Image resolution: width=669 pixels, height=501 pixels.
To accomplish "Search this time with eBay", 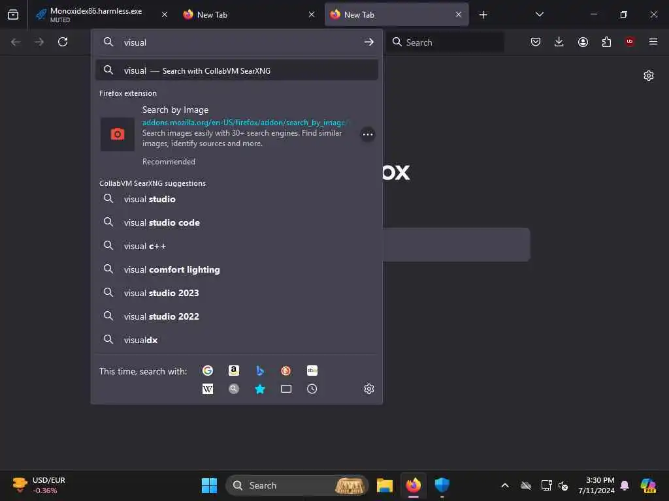I will click(x=312, y=371).
